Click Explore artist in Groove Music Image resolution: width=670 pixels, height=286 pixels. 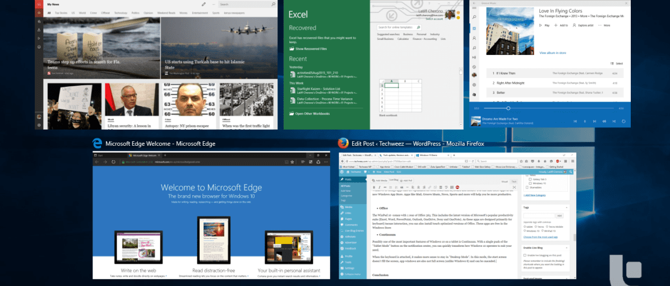(x=583, y=25)
